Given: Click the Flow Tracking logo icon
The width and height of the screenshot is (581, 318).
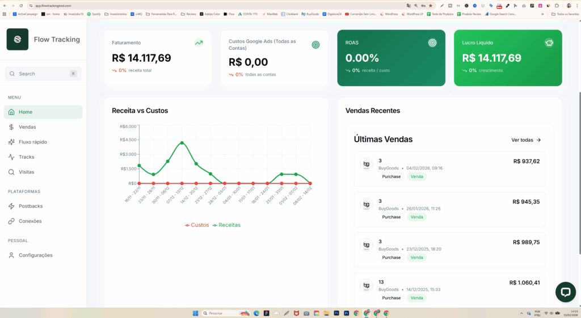Looking at the screenshot, I should tap(18, 39).
